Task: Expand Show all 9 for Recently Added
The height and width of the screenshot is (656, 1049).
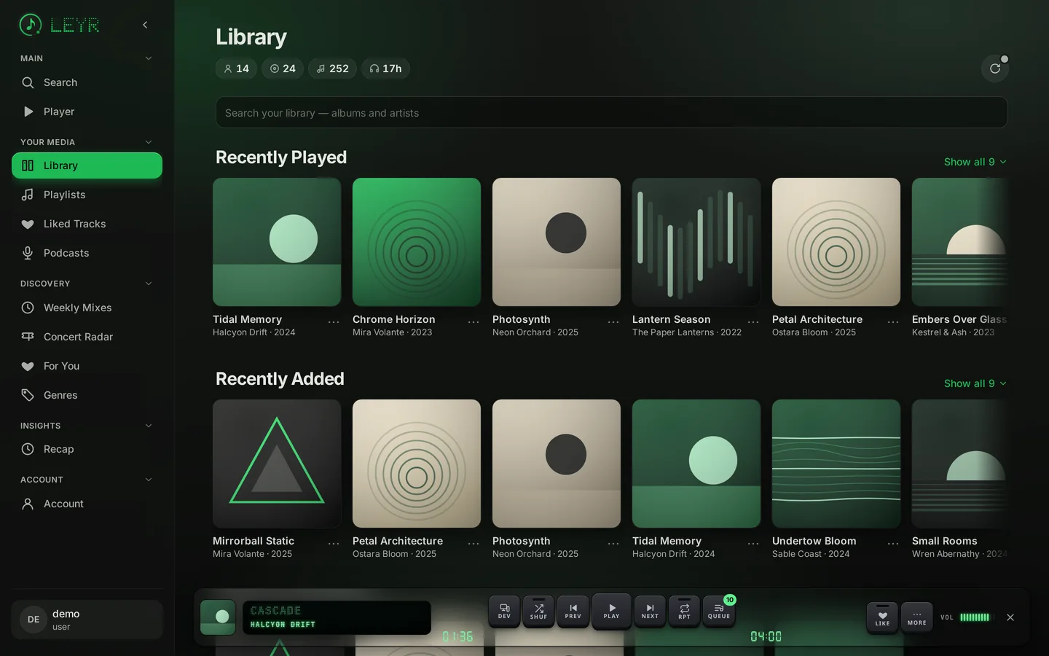Action: [x=975, y=383]
